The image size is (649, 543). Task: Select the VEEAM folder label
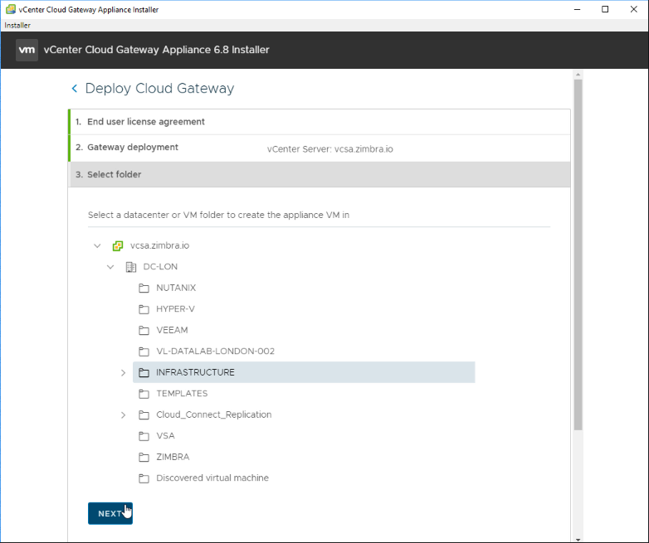coord(172,330)
